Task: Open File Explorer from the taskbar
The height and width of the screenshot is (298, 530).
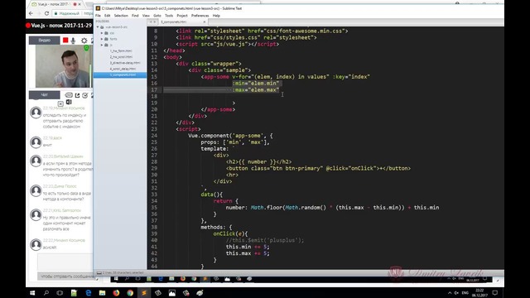Action: point(102,293)
